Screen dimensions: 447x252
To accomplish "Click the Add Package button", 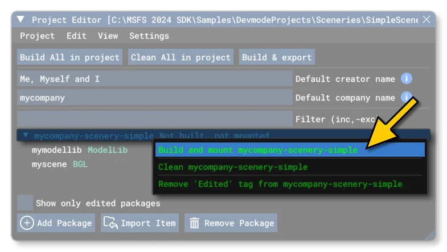I will pyautogui.click(x=56, y=222).
